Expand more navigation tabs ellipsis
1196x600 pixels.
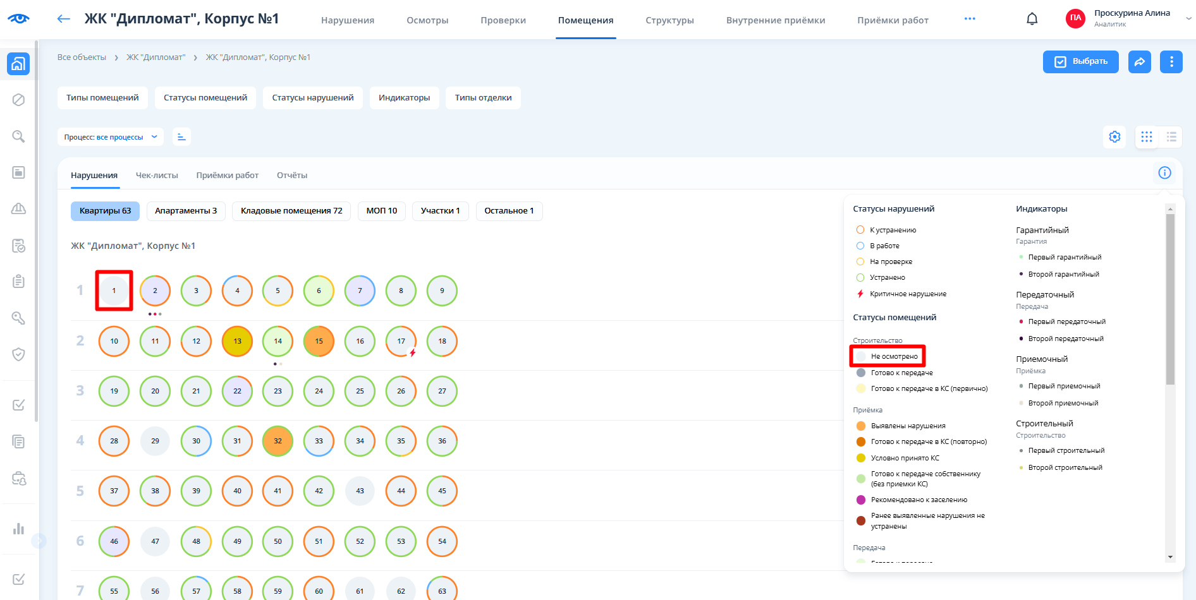tap(969, 19)
